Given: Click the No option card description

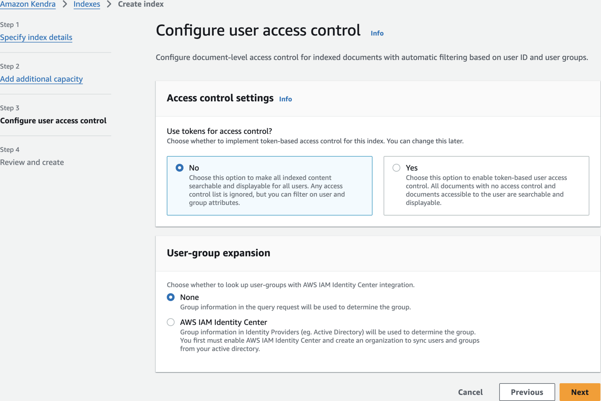Looking at the screenshot, I should [x=267, y=190].
